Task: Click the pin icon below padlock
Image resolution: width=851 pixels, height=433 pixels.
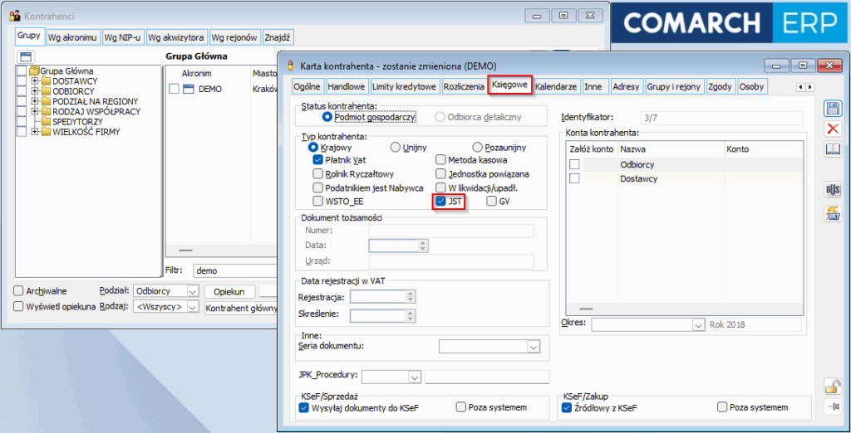Action: (x=832, y=406)
